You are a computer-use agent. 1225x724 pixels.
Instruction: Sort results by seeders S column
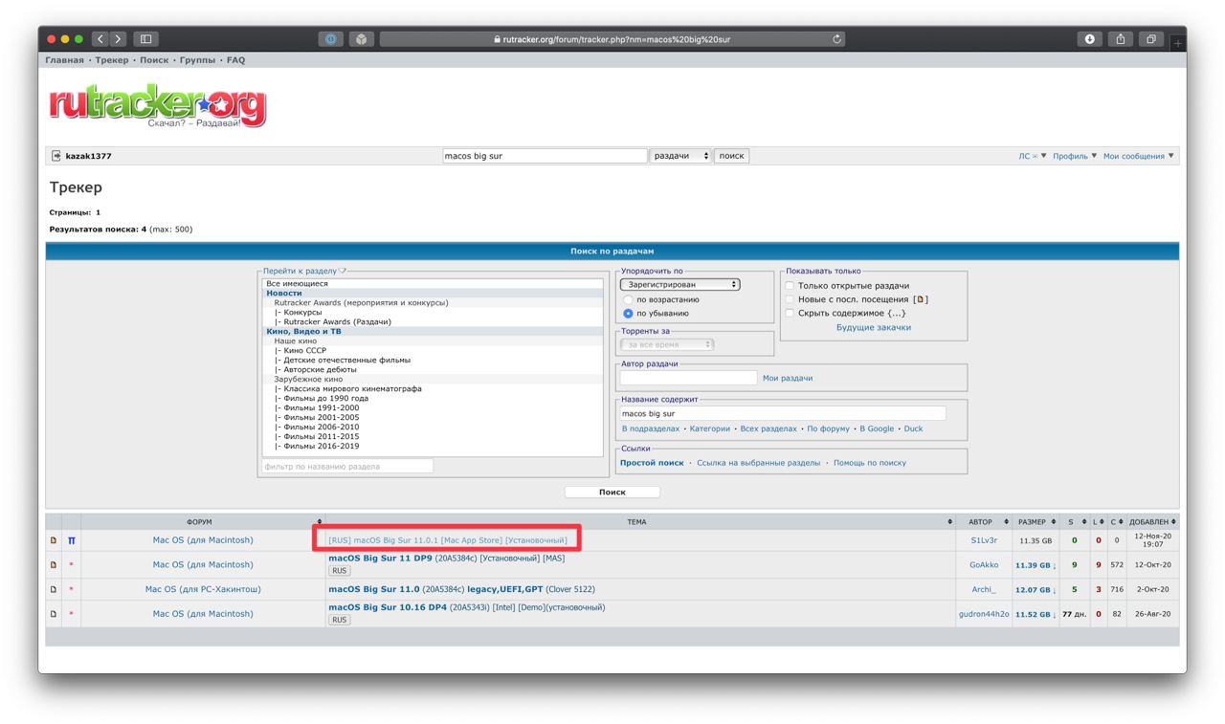coord(1075,522)
